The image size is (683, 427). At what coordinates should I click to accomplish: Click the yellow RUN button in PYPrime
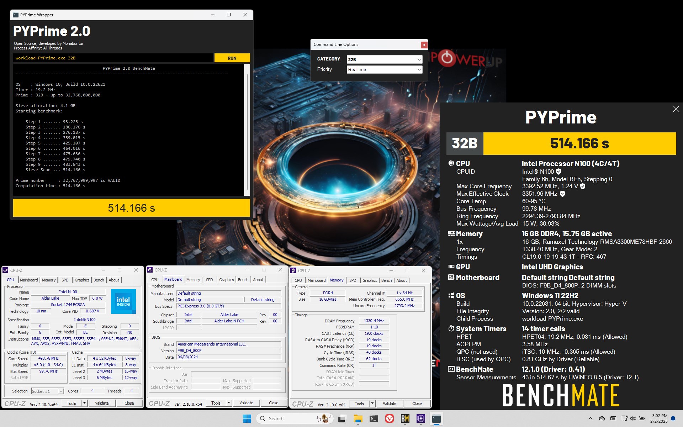pyautogui.click(x=232, y=58)
